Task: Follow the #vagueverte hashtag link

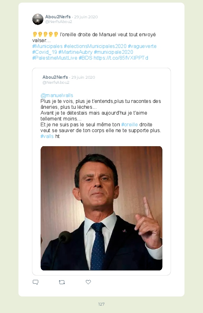Action: point(142,46)
